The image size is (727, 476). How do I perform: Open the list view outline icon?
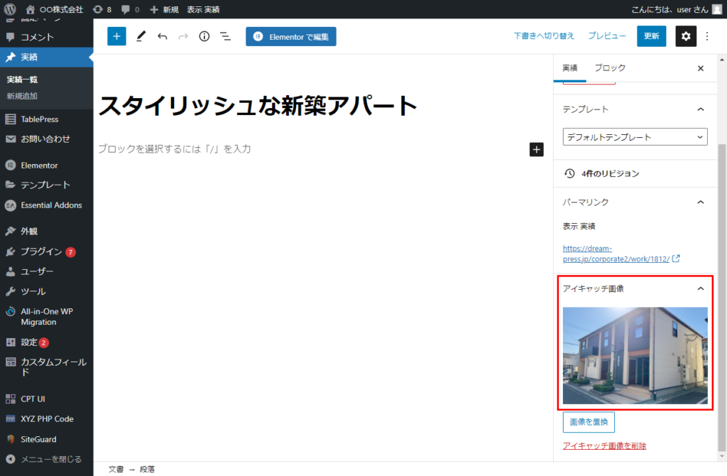click(226, 36)
